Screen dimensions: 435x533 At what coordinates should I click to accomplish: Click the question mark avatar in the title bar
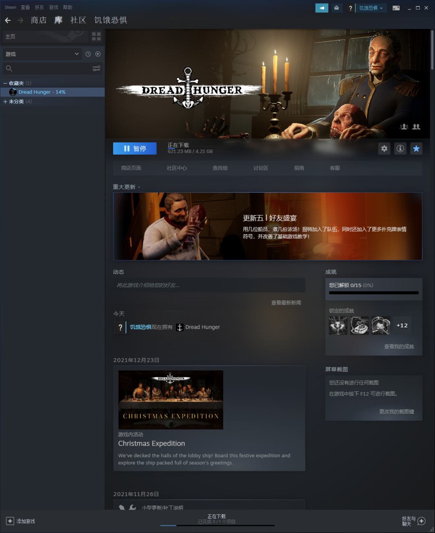coord(350,8)
